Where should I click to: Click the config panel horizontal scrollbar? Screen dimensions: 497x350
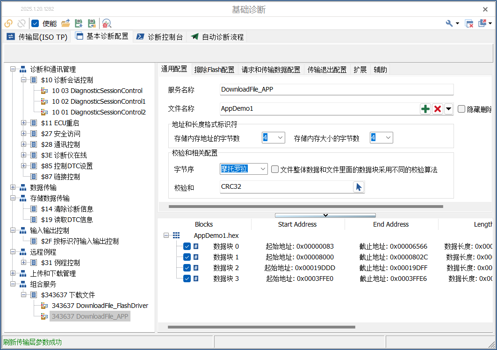(306, 207)
